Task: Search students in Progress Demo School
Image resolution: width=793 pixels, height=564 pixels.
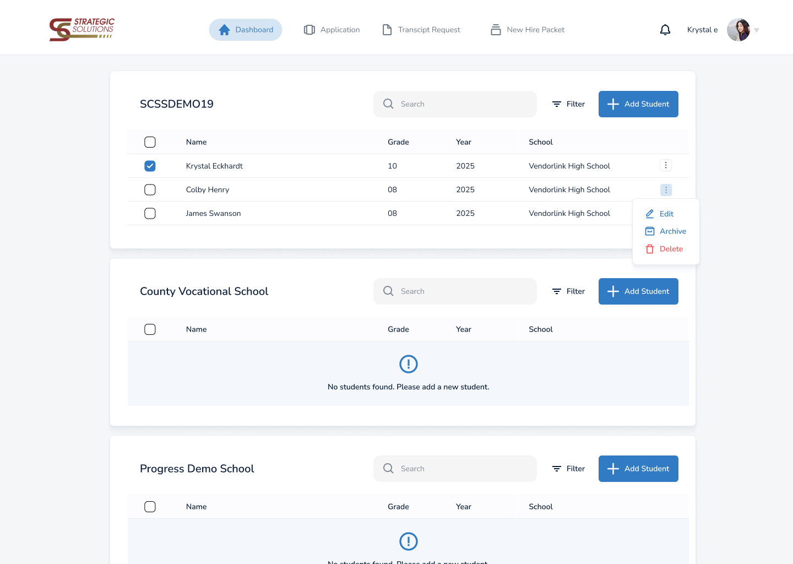Action: click(x=455, y=469)
